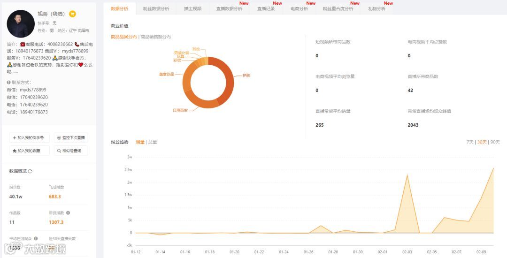This screenshot has width=507, height=258.
Task: Set the trend range to 7天
Action: (470, 142)
